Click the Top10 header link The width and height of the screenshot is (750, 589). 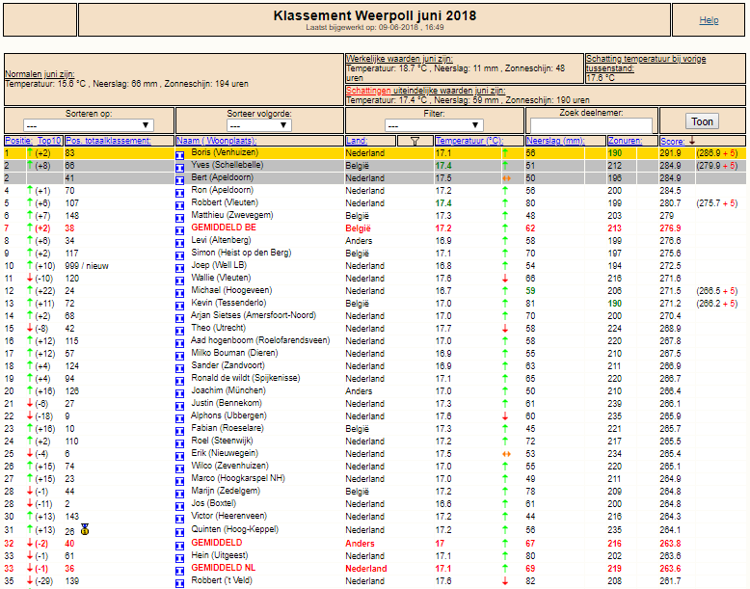pyautogui.click(x=49, y=141)
